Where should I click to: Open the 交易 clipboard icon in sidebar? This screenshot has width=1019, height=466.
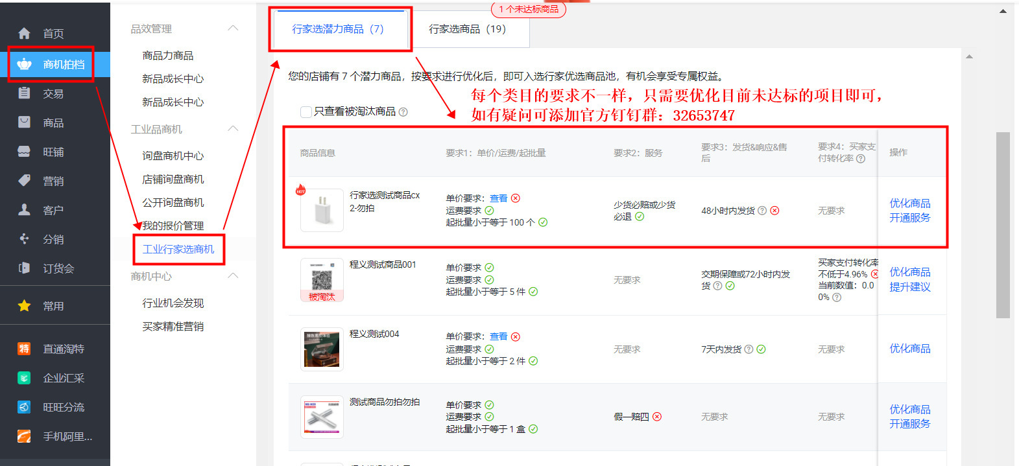pos(24,93)
